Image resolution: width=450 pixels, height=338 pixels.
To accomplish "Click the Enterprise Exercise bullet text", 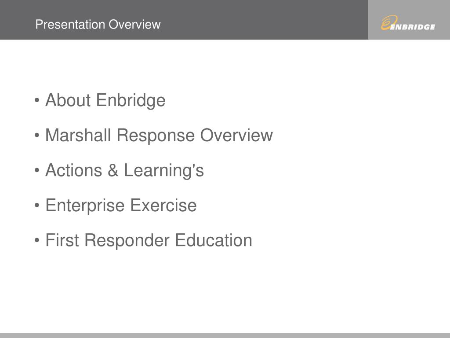I will tap(121, 205).
